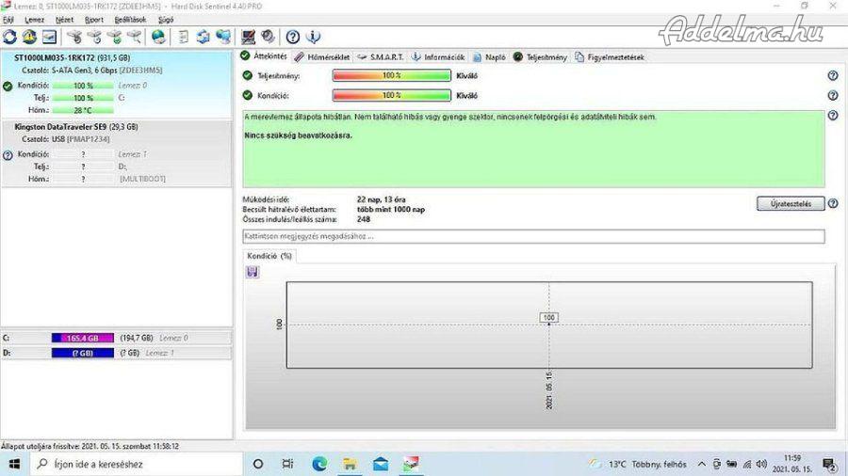Click the blue question mark help toolbar icon

click(x=293, y=37)
